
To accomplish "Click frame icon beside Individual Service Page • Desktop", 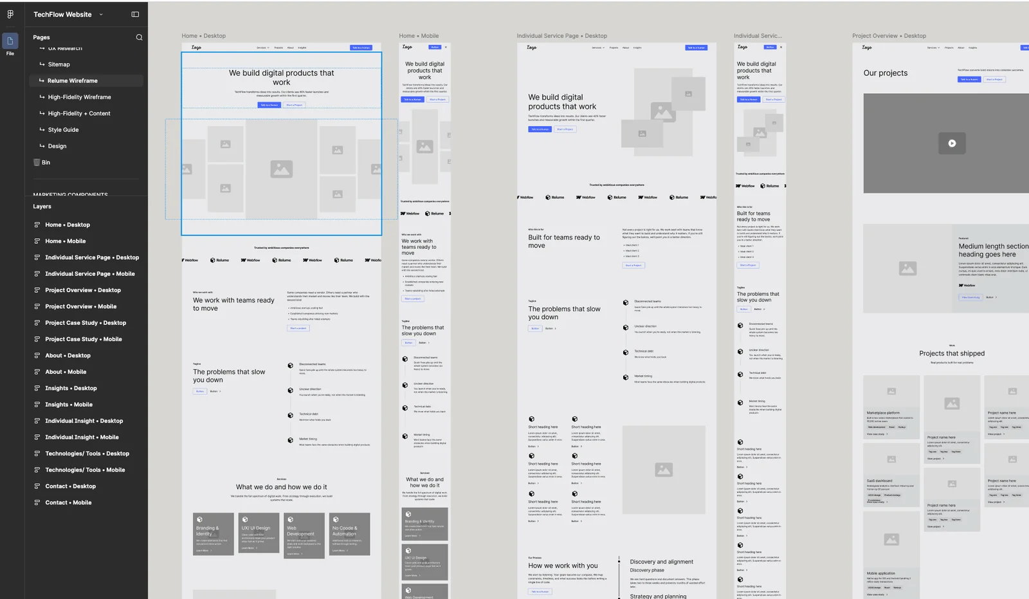I will pyautogui.click(x=37, y=257).
